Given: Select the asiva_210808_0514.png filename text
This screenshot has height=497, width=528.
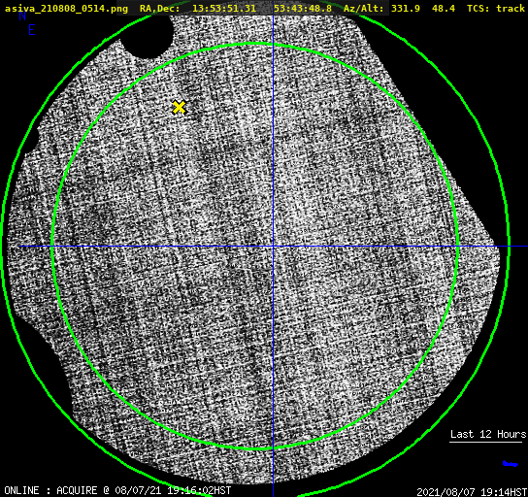Looking at the screenshot, I should click(66, 8).
